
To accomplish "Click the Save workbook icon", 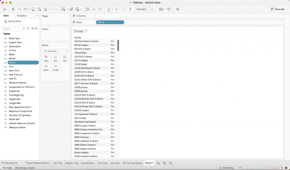I will (33, 9).
